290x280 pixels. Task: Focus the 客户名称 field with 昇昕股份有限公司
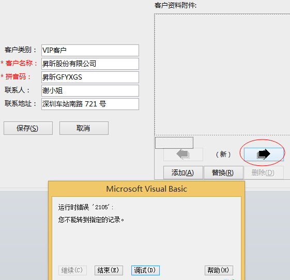click(x=90, y=64)
